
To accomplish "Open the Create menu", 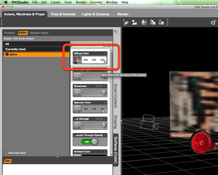I will (x=55, y=3).
